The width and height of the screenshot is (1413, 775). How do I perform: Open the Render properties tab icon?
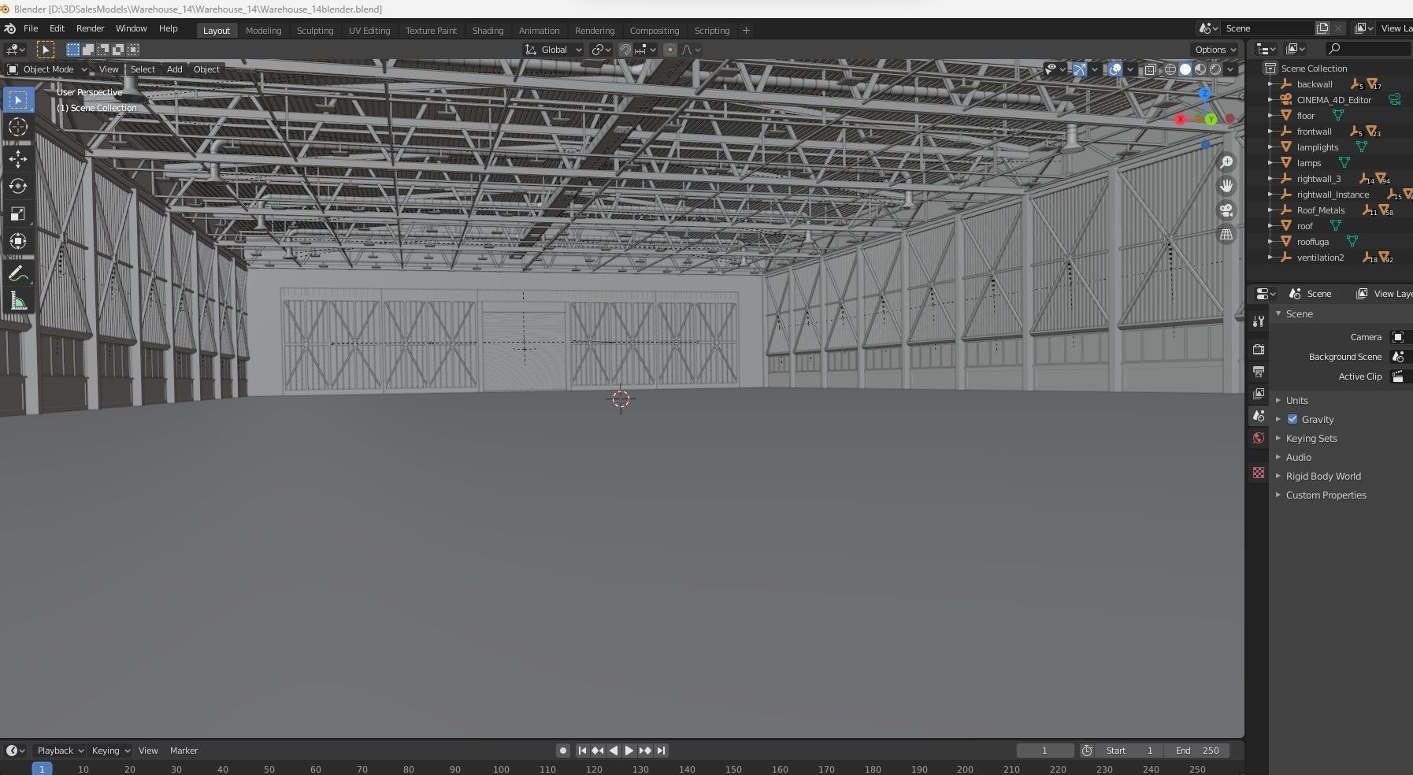(x=1259, y=349)
